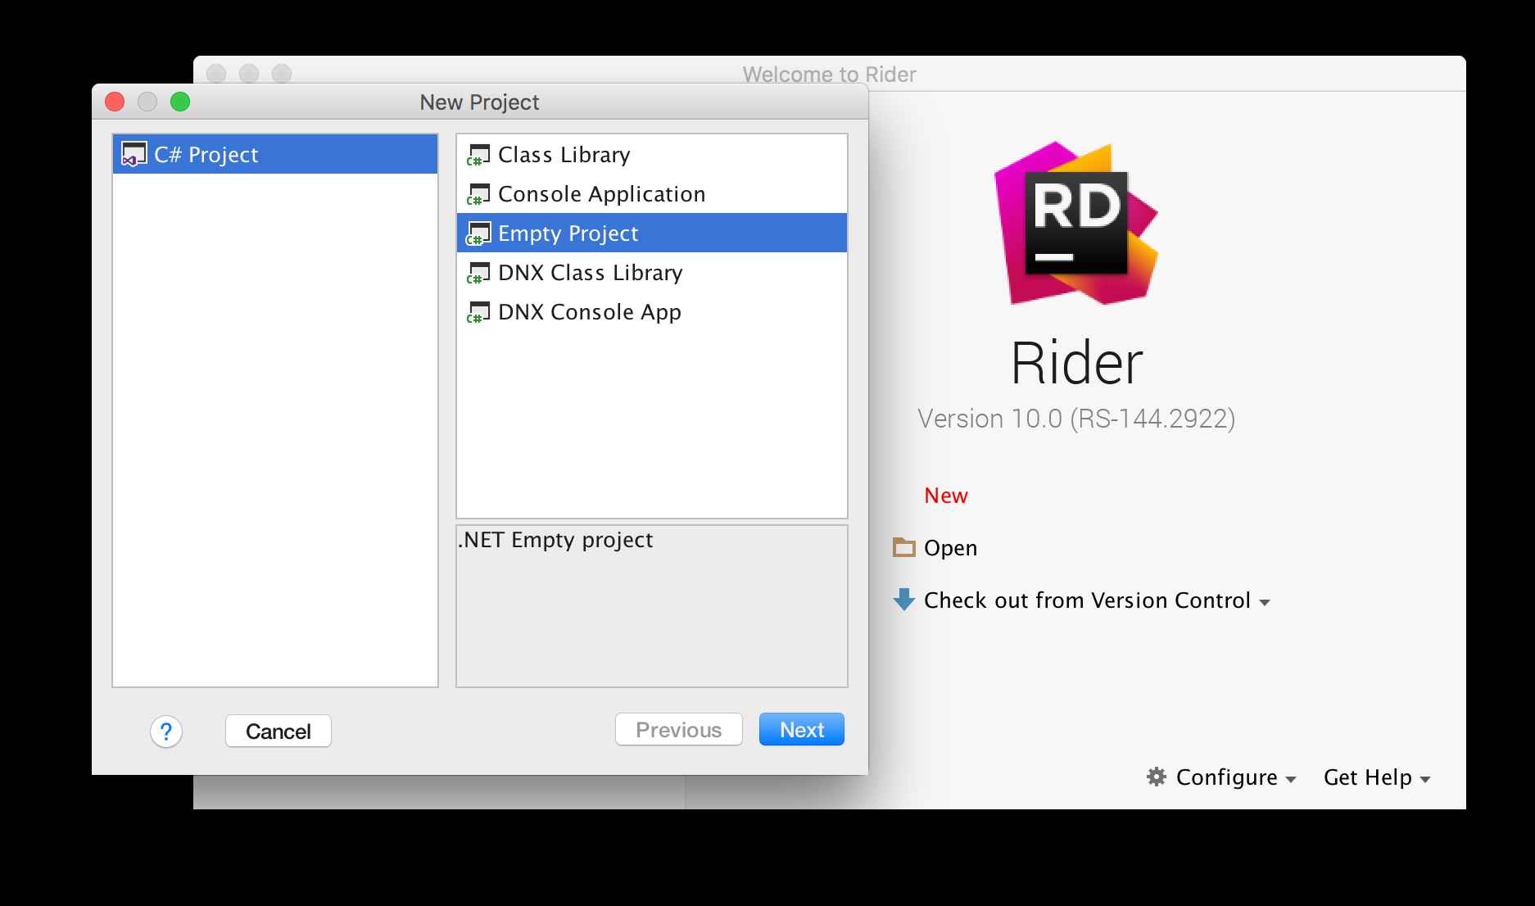The width and height of the screenshot is (1535, 906).
Task: Click the Open folder icon
Action: [903, 547]
